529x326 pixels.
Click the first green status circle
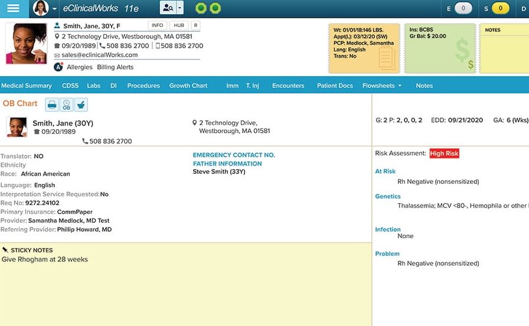201,8
